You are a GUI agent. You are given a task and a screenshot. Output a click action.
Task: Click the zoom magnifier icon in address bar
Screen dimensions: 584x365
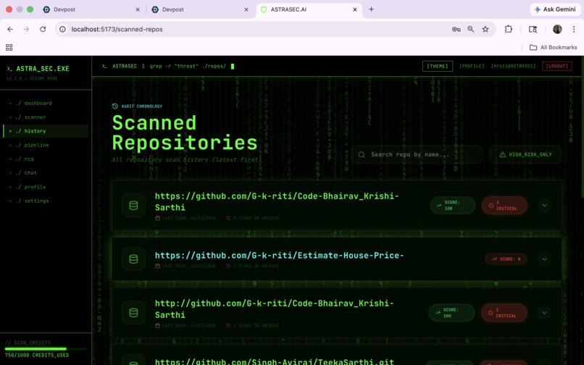point(471,29)
